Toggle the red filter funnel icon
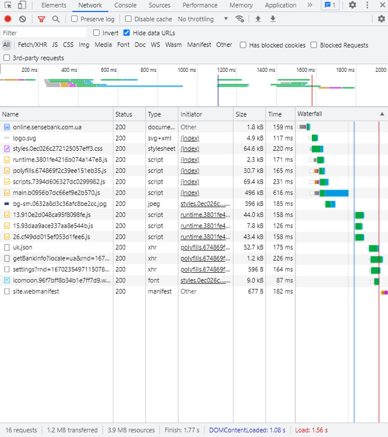This screenshot has height=437, width=388. click(x=42, y=19)
